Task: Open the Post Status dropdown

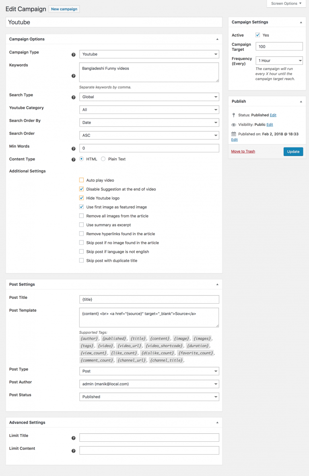Action: (x=149, y=396)
